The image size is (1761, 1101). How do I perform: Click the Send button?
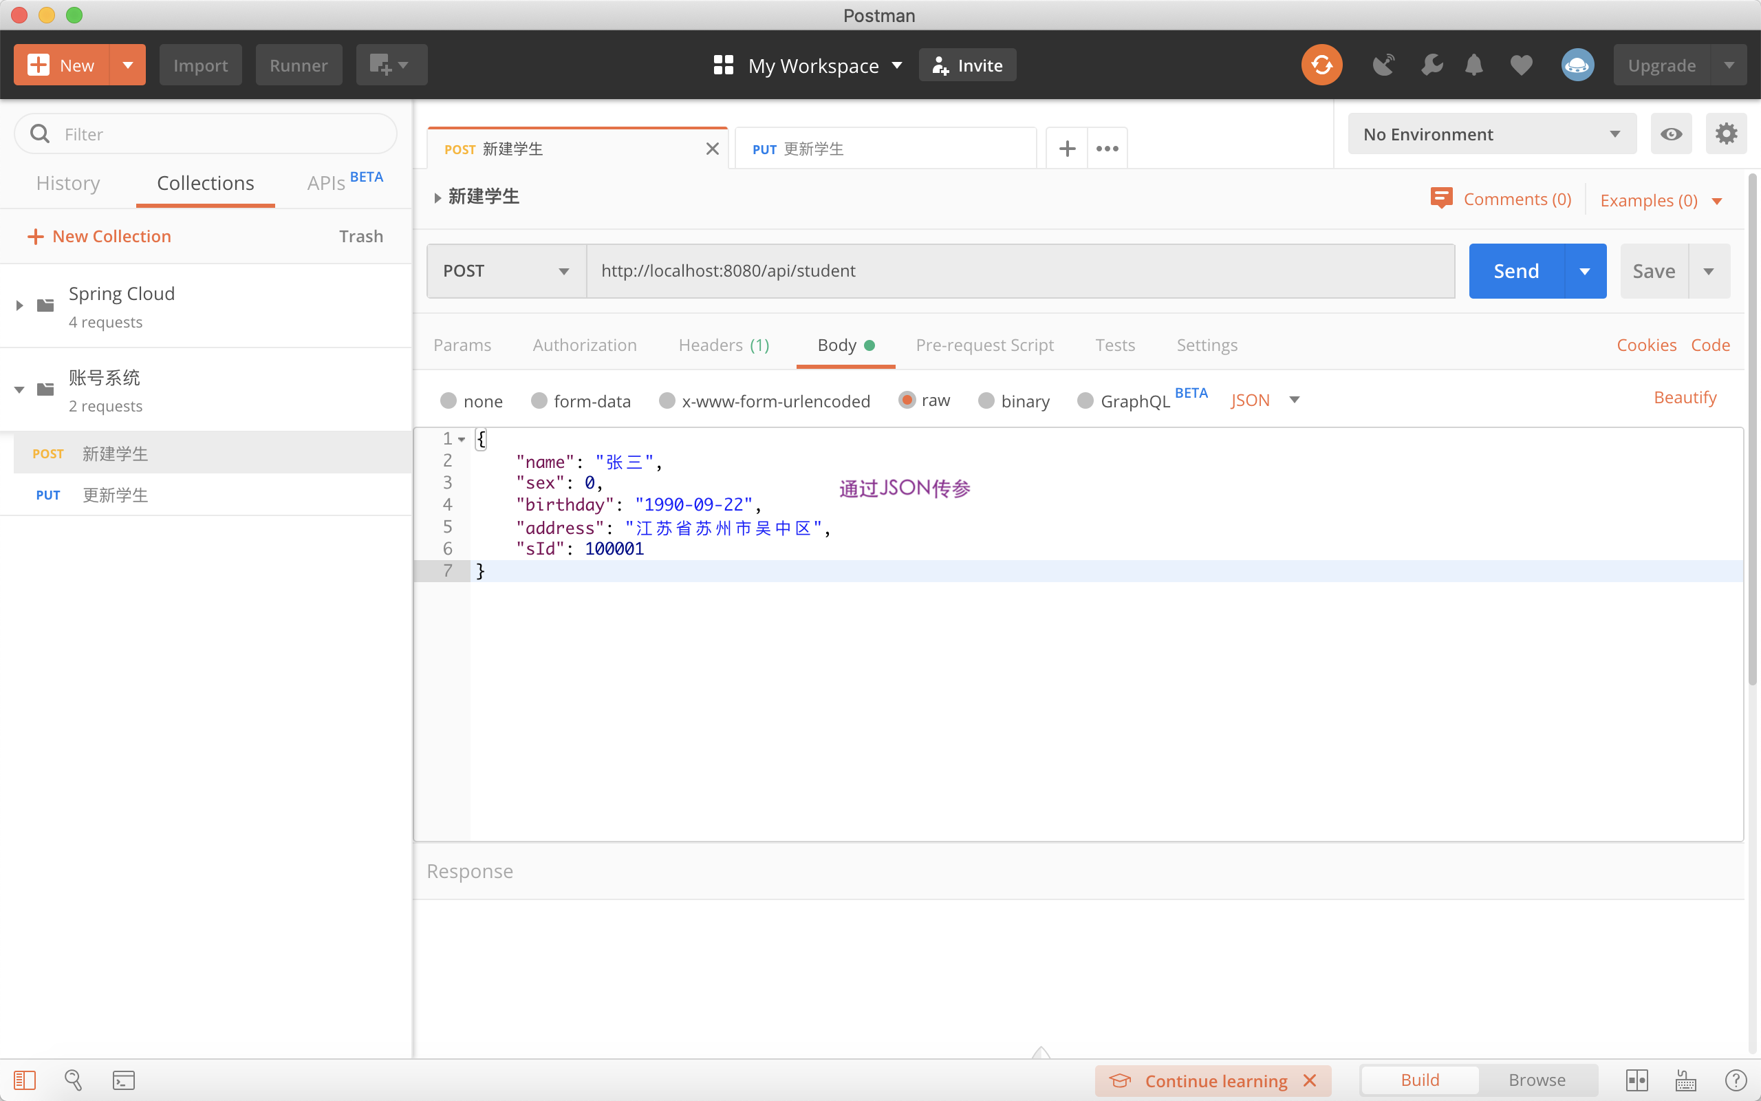click(x=1517, y=271)
